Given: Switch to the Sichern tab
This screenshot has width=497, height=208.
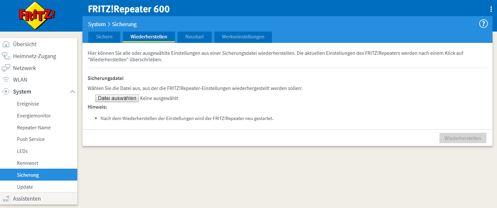Looking at the screenshot, I should tap(104, 37).
